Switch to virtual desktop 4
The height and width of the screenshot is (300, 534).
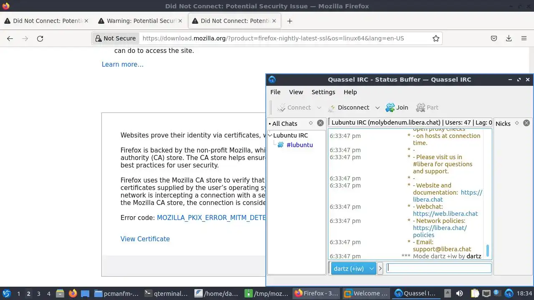point(49,293)
